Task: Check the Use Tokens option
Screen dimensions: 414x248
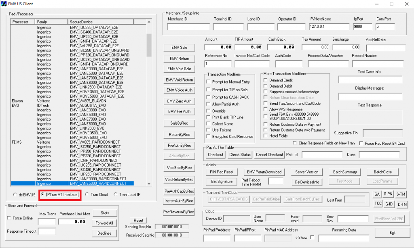Action: pyautogui.click(x=209, y=130)
